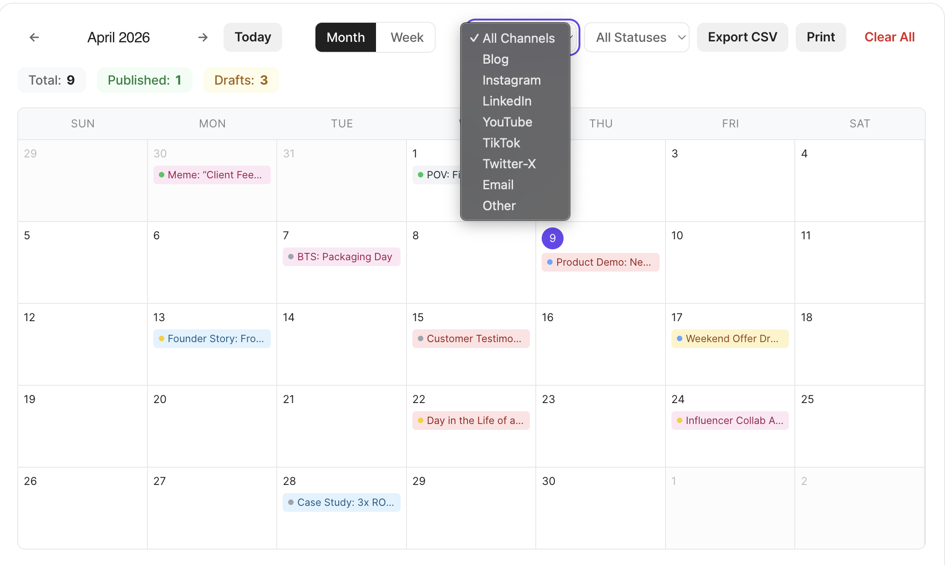This screenshot has width=945, height=565.
Task: Pick Email from the channel filter
Action: pos(498,185)
